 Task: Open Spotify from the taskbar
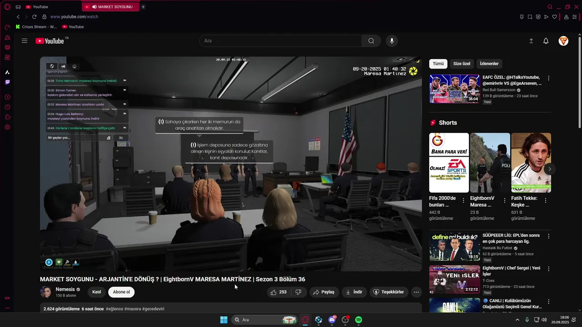pos(358,320)
